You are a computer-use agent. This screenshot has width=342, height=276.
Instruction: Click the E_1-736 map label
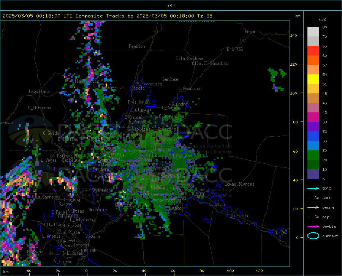pyautogui.click(x=235, y=49)
